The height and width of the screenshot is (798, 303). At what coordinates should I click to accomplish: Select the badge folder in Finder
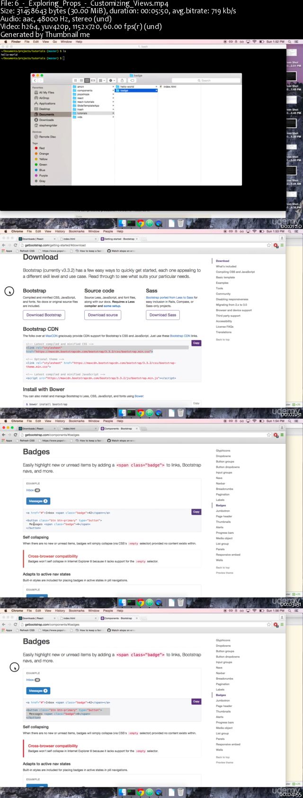[136, 91]
